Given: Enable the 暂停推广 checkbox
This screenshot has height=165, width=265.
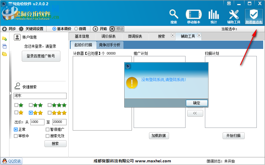Looking at the screenshot, I should point(47,130).
